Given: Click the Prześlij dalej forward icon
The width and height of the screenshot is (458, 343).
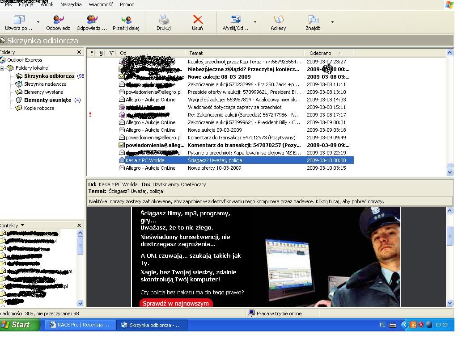Looking at the screenshot, I should (x=126, y=20).
